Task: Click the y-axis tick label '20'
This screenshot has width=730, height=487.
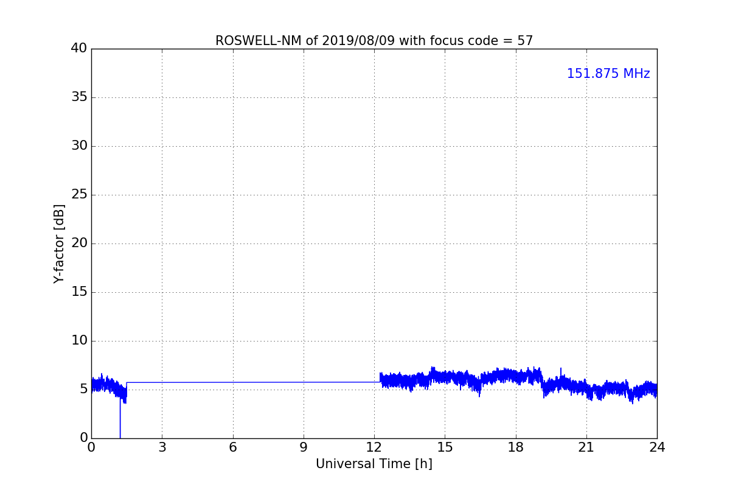Action: (79, 243)
